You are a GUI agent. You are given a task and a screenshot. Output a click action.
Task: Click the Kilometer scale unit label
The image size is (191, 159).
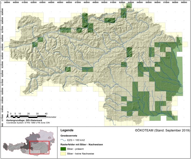tap(52, 117)
